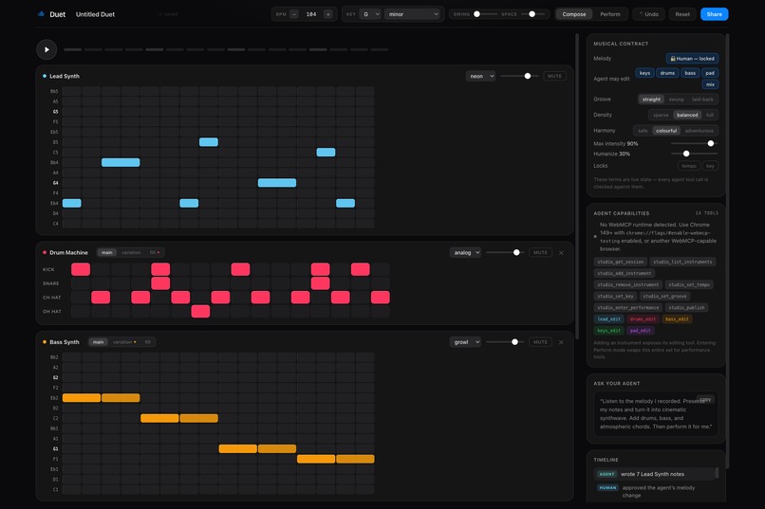765x509 pixels.
Task: Toggle the bass agent edit permission
Action: coord(690,73)
